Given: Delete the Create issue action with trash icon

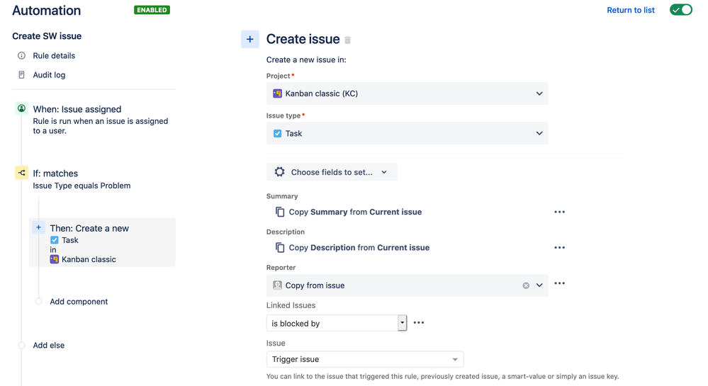Looking at the screenshot, I should [x=348, y=40].
